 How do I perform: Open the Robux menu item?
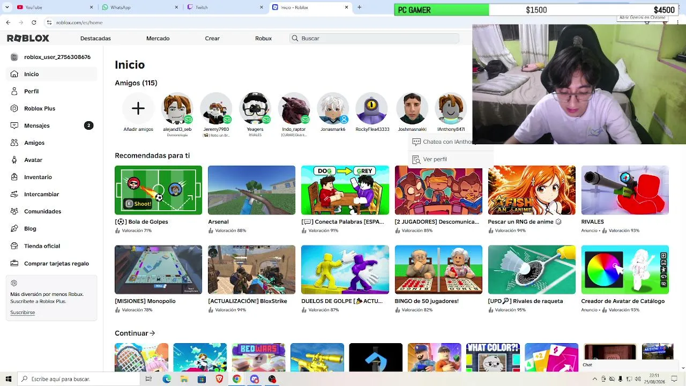click(x=264, y=39)
